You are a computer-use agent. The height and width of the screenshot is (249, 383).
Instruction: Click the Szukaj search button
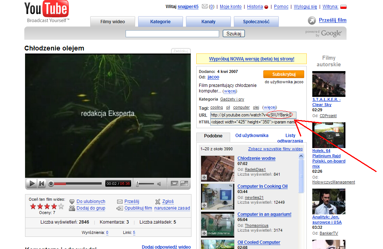pyautogui.click(x=234, y=34)
